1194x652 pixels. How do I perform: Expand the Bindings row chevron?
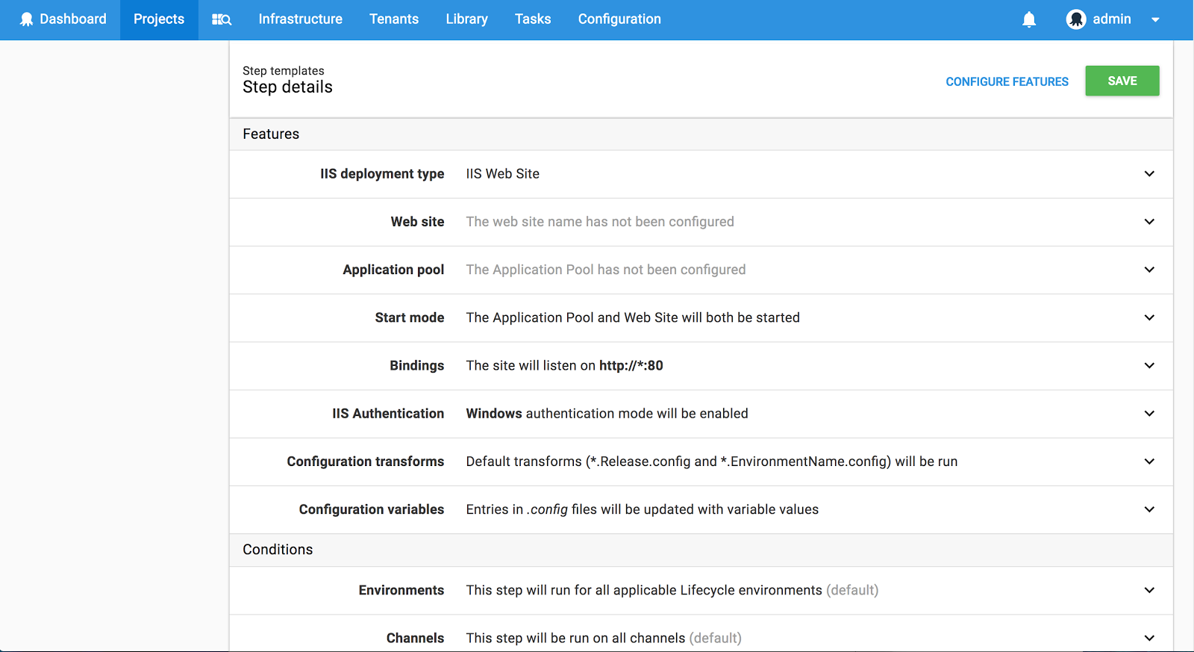coord(1149,365)
